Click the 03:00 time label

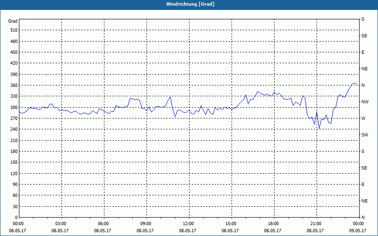(60, 224)
